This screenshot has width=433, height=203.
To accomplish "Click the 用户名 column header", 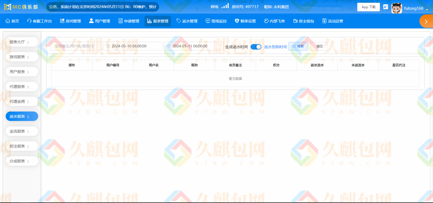I will [x=154, y=65].
